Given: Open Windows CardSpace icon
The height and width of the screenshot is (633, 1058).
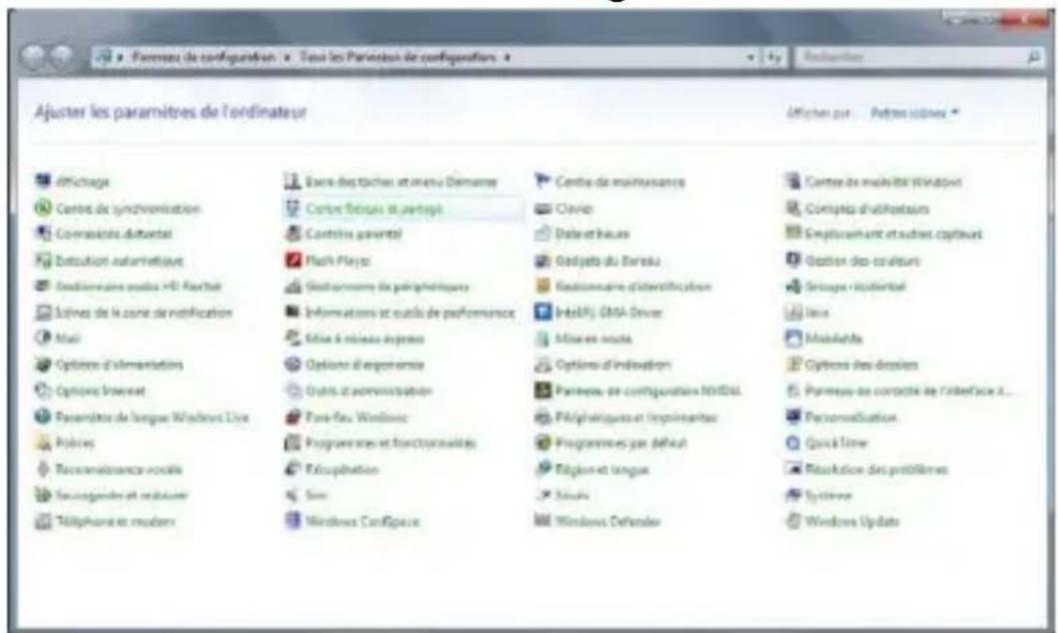Looking at the screenshot, I should pos(293,521).
